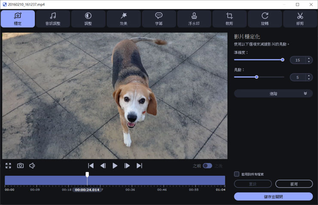Click 儲存並關閉 save and close
Screen dimensions: 318x205
273,196
